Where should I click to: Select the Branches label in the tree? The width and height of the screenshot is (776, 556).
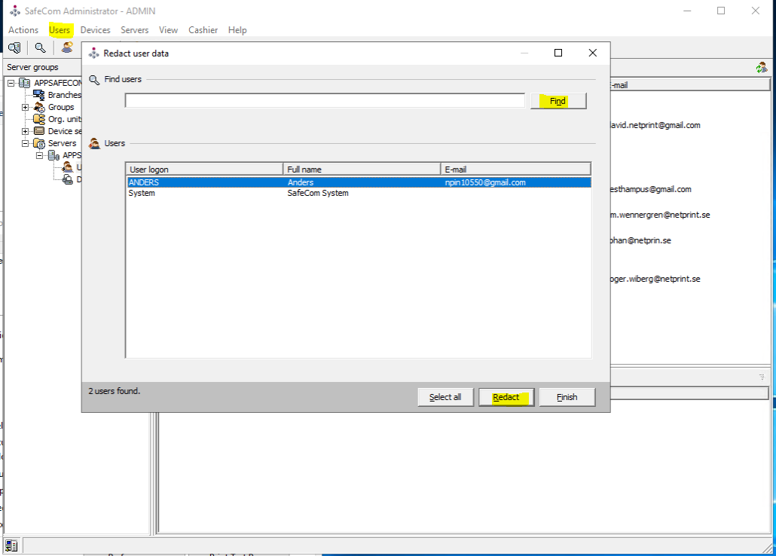click(64, 95)
